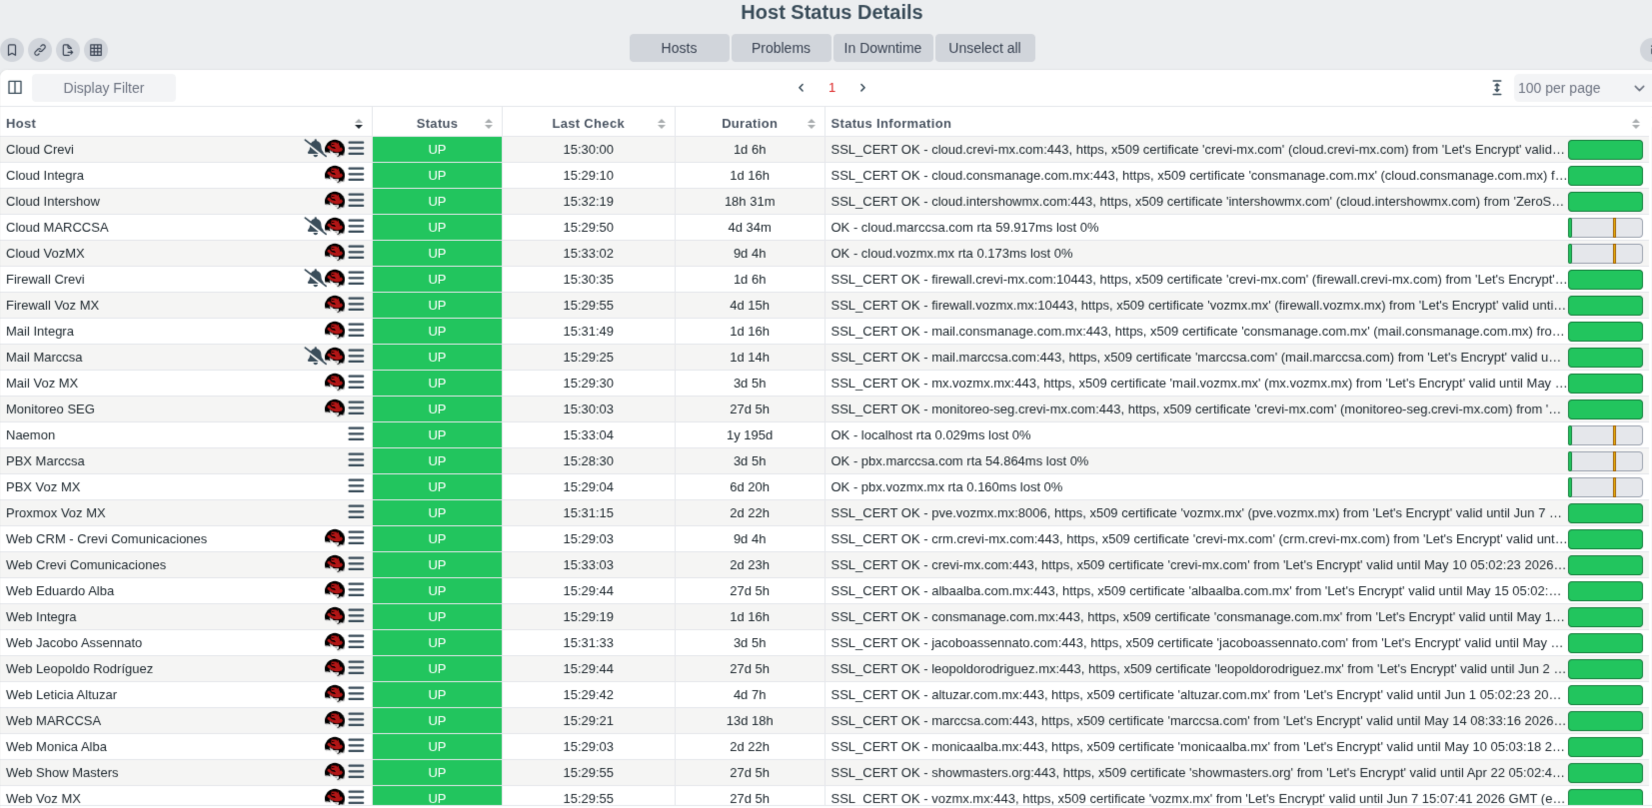This screenshot has width=1652, height=808.
Task: Sort table by Duration column
Action: pos(749,123)
